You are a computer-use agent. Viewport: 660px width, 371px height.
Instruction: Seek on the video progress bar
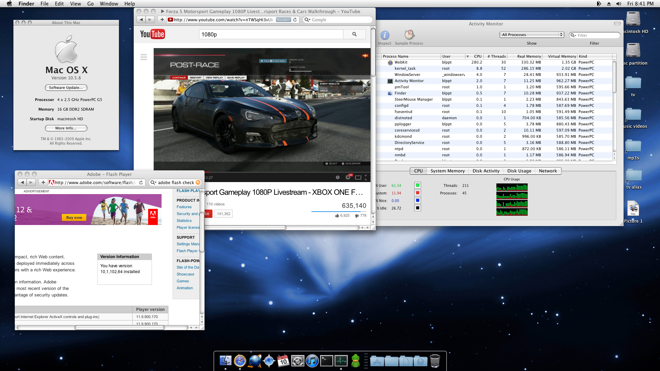287,172
